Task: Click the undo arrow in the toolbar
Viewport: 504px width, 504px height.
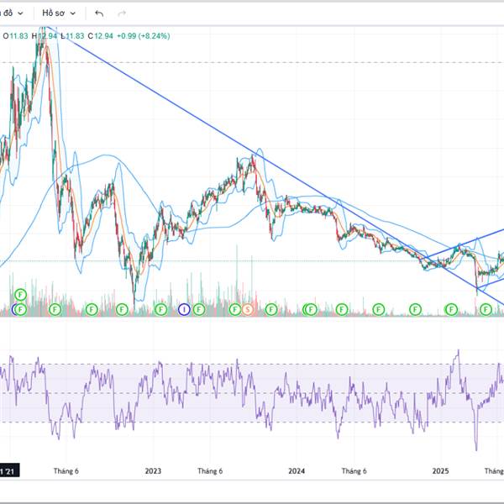Action: point(99,13)
